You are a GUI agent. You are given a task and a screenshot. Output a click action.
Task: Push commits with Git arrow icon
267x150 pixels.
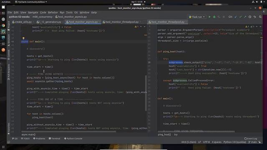pos(245,17)
